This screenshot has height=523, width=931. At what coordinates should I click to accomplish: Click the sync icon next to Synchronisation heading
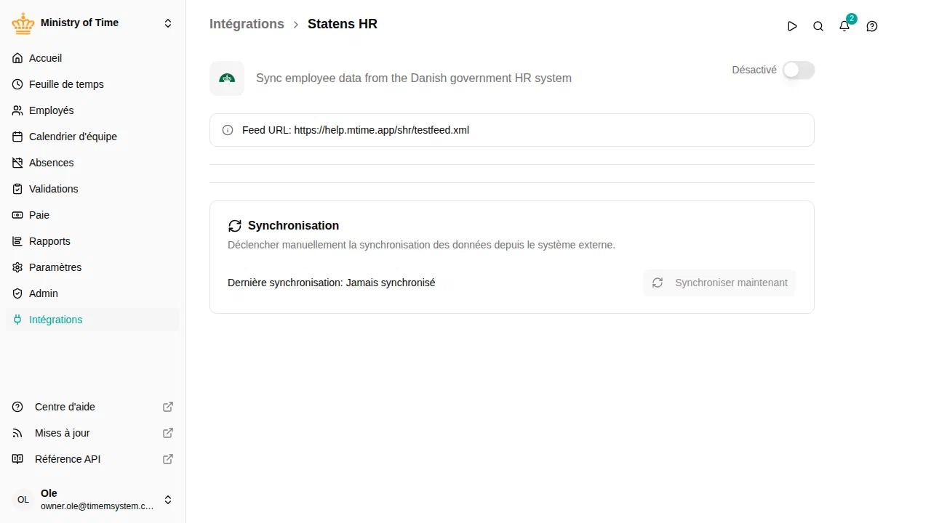(x=235, y=226)
